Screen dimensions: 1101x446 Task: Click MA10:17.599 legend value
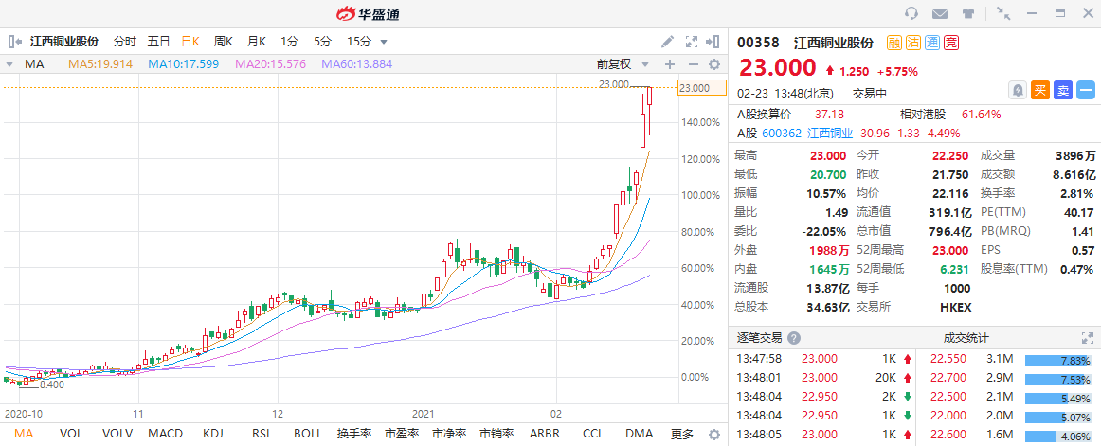(x=183, y=64)
